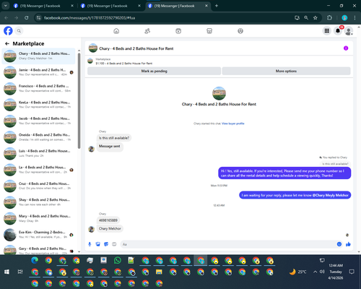This screenshot has width=361, height=289.
Task: Show hidden system tray icons
Action: pos(315,272)
